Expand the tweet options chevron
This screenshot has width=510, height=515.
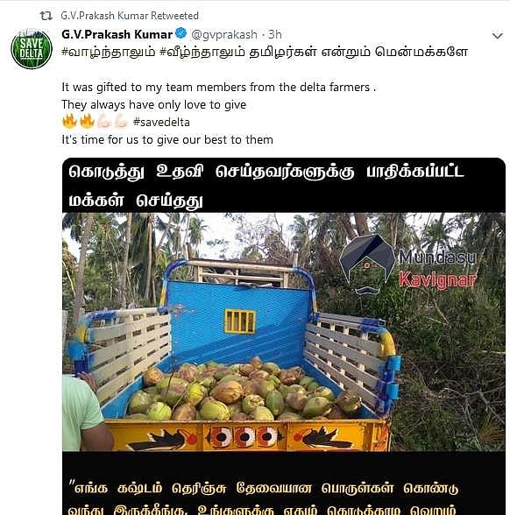pyautogui.click(x=498, y=35)
